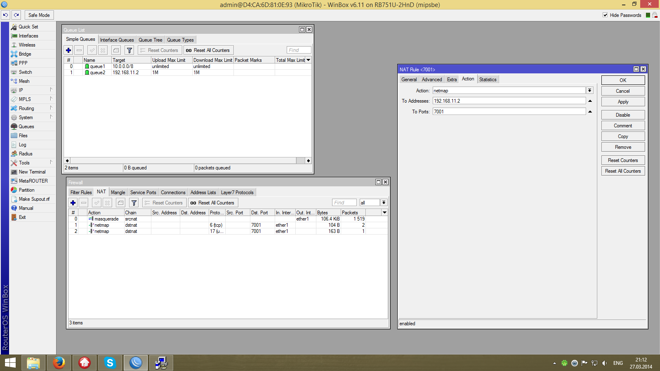Open File Explorer from the taskbar
Screen dimensions: 660x371
click(x=33, y=363)
